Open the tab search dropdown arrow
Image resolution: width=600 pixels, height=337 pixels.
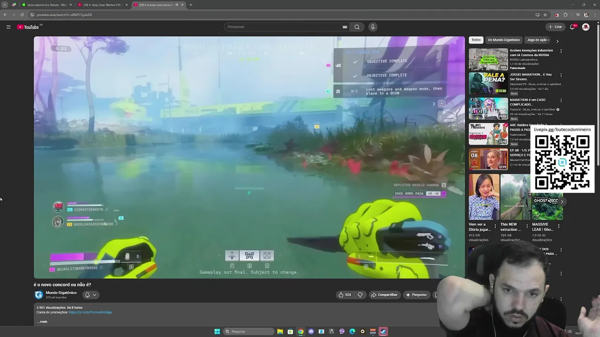5,5
